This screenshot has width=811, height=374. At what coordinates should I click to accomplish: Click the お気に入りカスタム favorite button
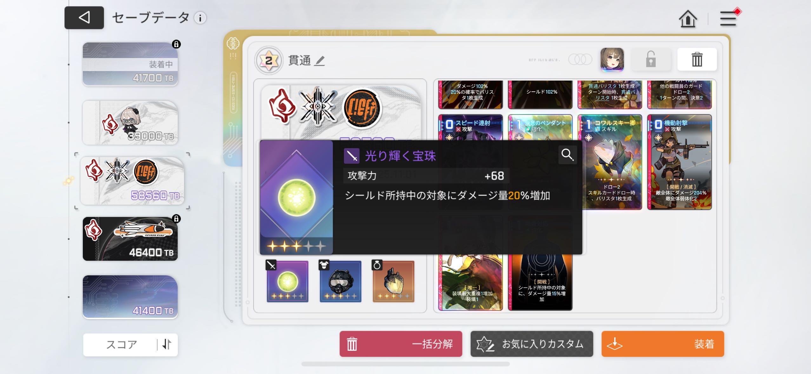(532, 344)
